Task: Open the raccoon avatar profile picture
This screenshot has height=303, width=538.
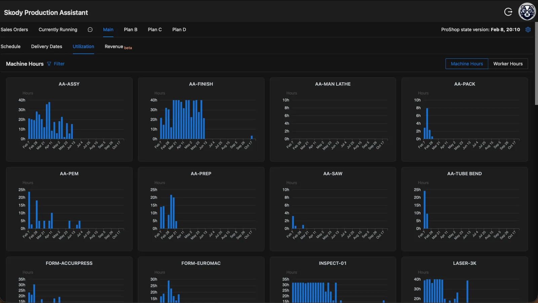Action: pos(527,12)
